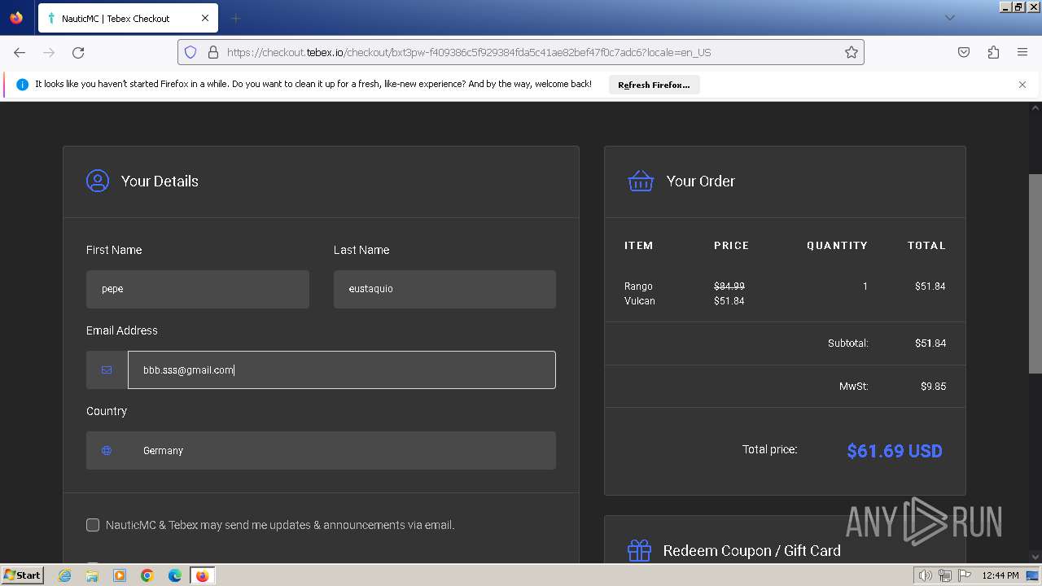The height and width of the screenshot is (586, 1042).
Task: Click the globe icon in Country field
Action: (107, 450)
